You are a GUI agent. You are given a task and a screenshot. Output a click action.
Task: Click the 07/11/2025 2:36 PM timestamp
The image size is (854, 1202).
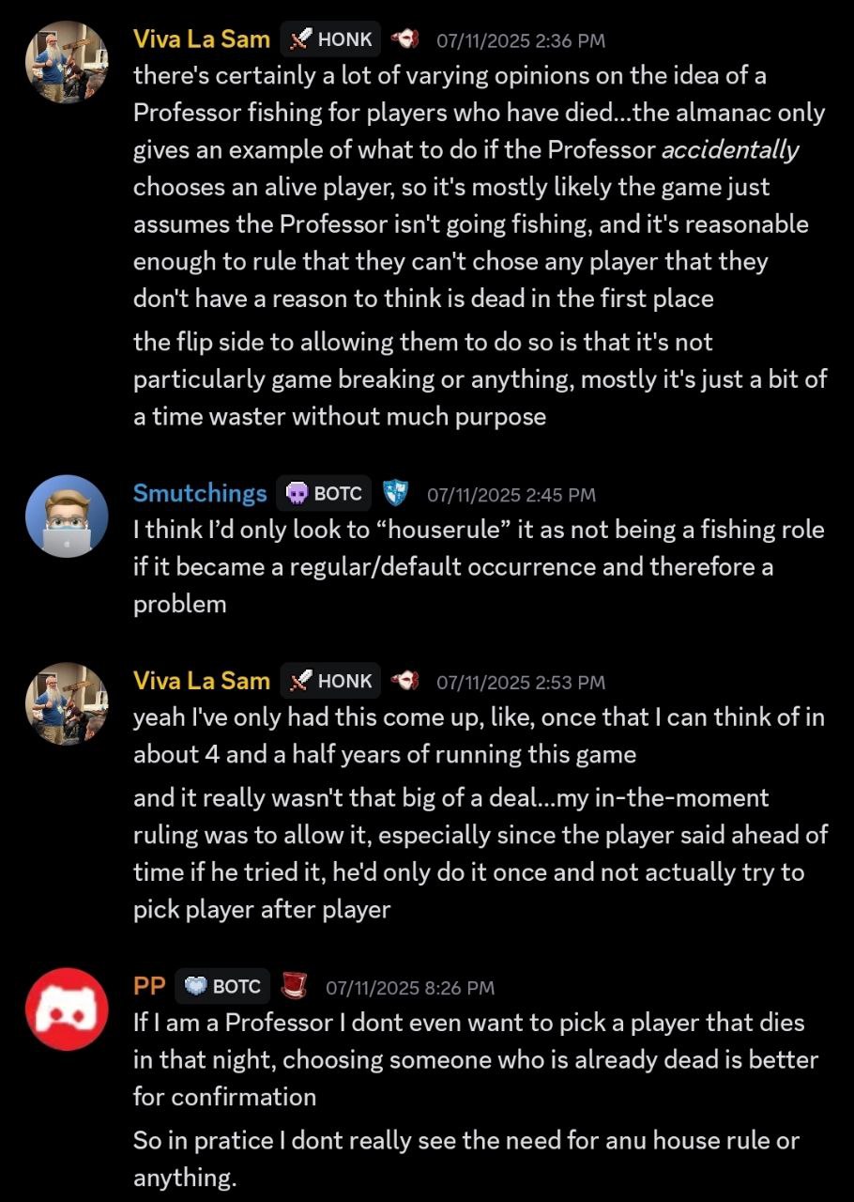[x=520, y=40]
